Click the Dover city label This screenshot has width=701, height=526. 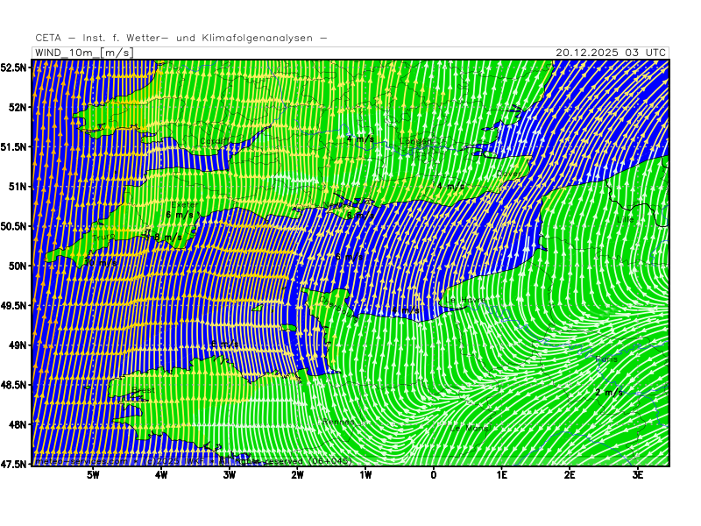pos(507,174)
